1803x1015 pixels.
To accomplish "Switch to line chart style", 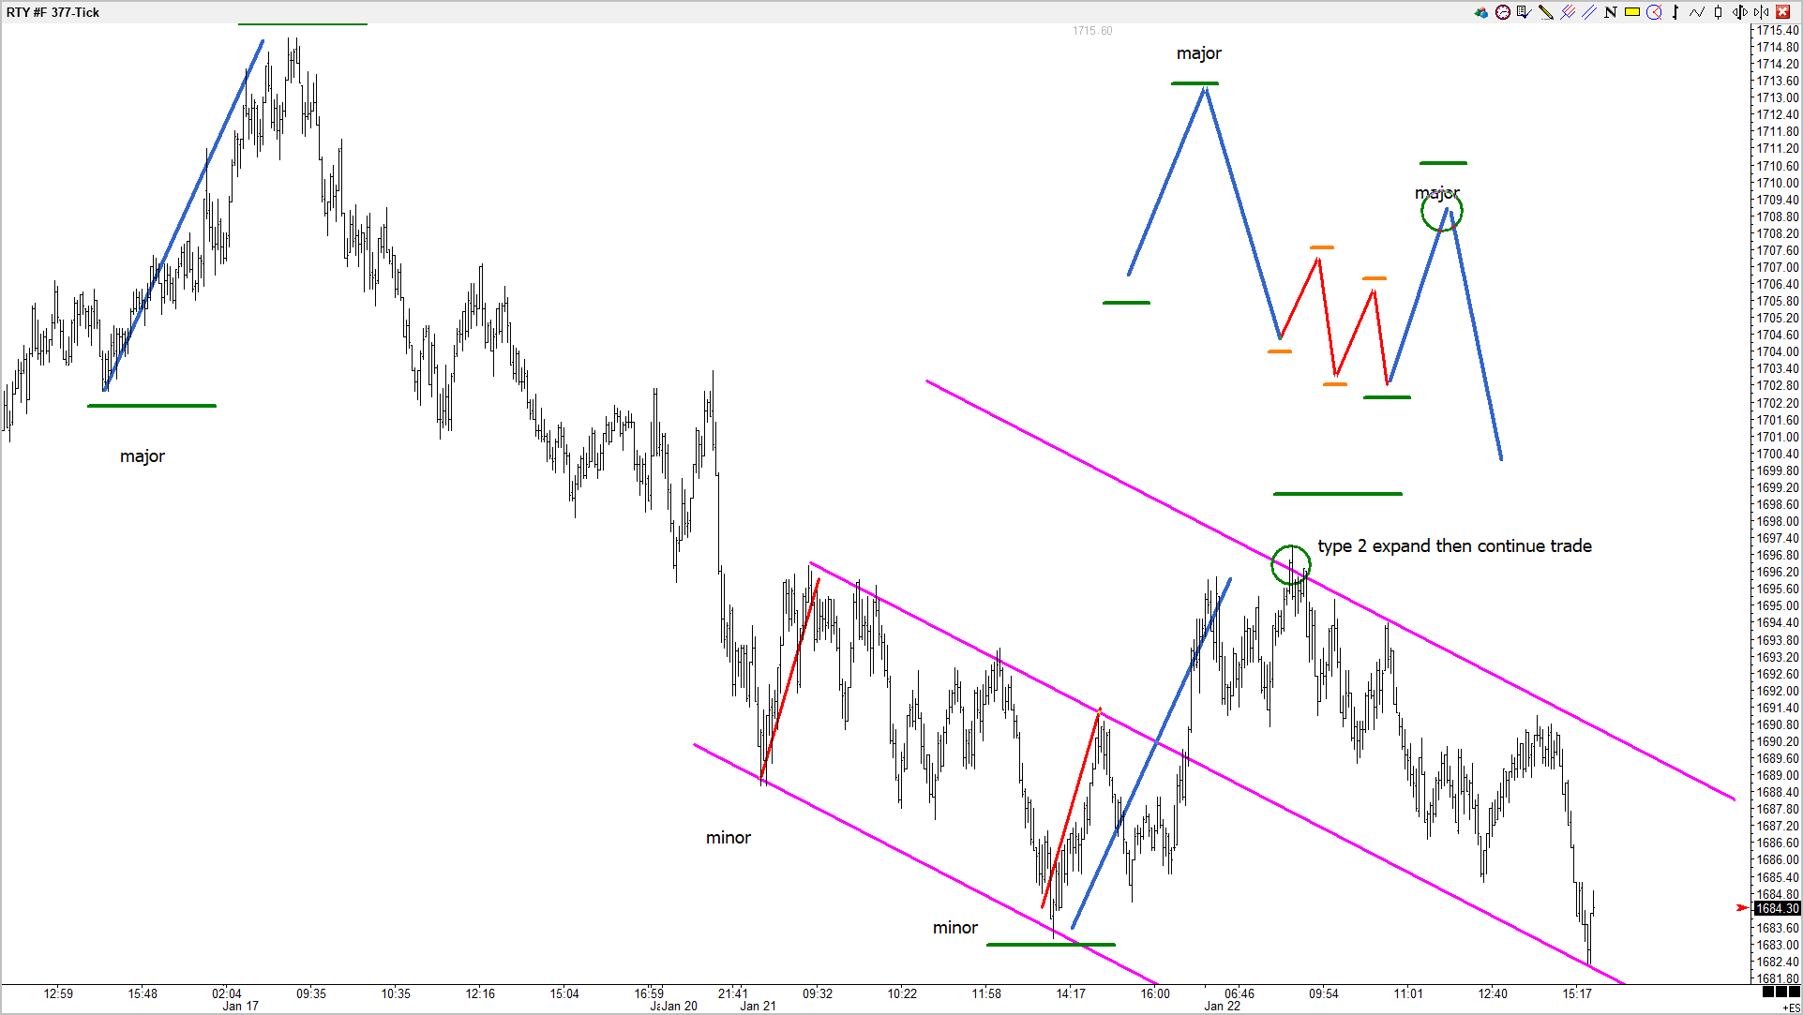I will tap(1697, 12).
